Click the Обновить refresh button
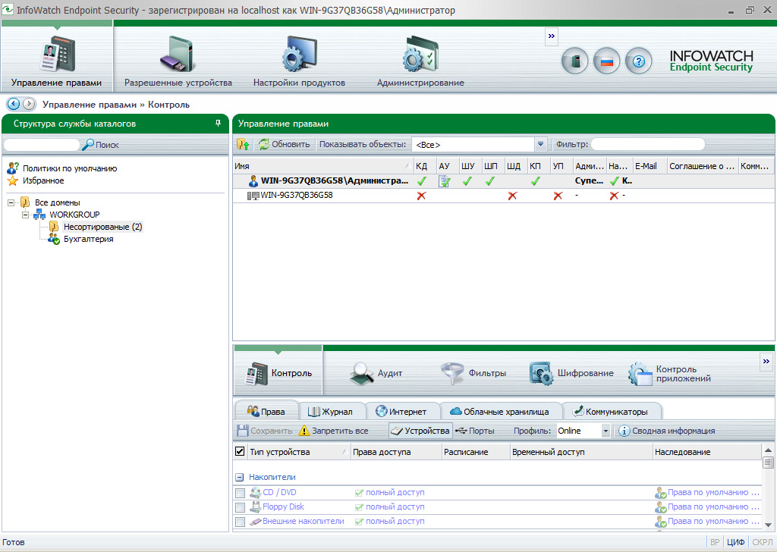The image size is (777, 552). 284,144
